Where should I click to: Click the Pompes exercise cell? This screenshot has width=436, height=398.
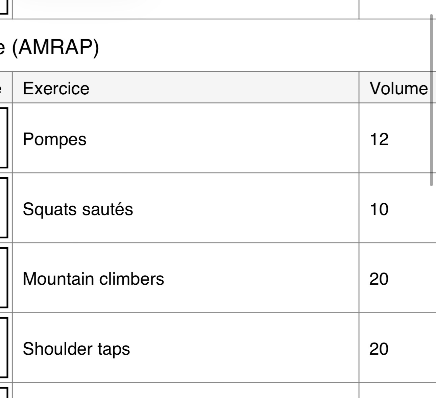(x=55, y=139)
